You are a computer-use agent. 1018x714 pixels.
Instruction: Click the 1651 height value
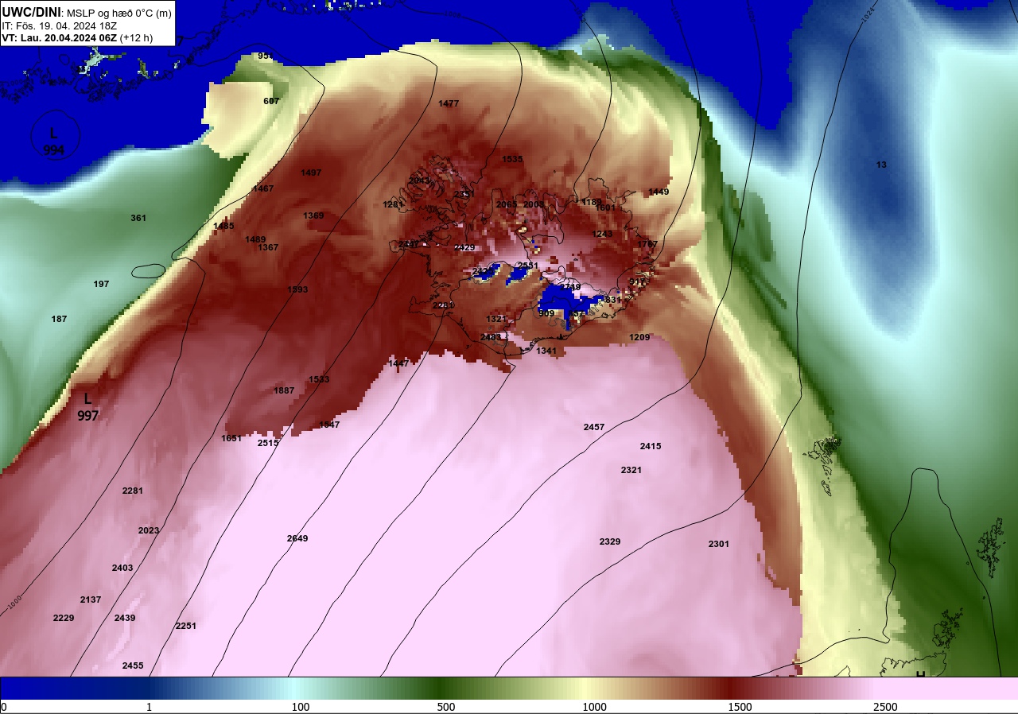pos(231,438)
